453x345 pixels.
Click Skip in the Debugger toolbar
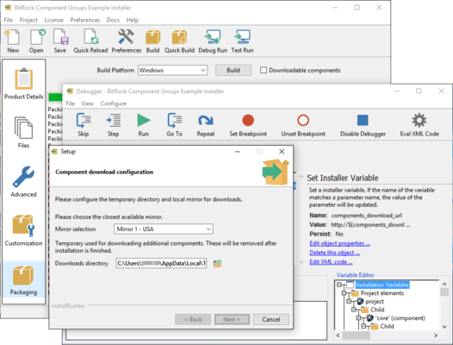tap(84, 125)
